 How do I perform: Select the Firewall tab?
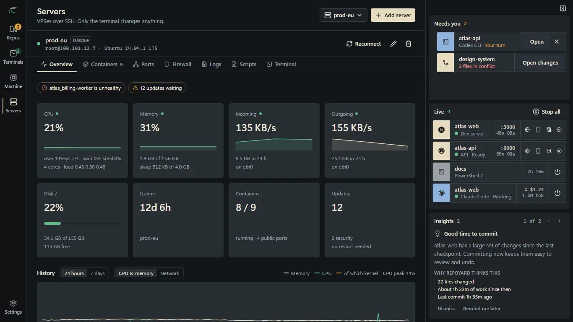coord(178,65)
